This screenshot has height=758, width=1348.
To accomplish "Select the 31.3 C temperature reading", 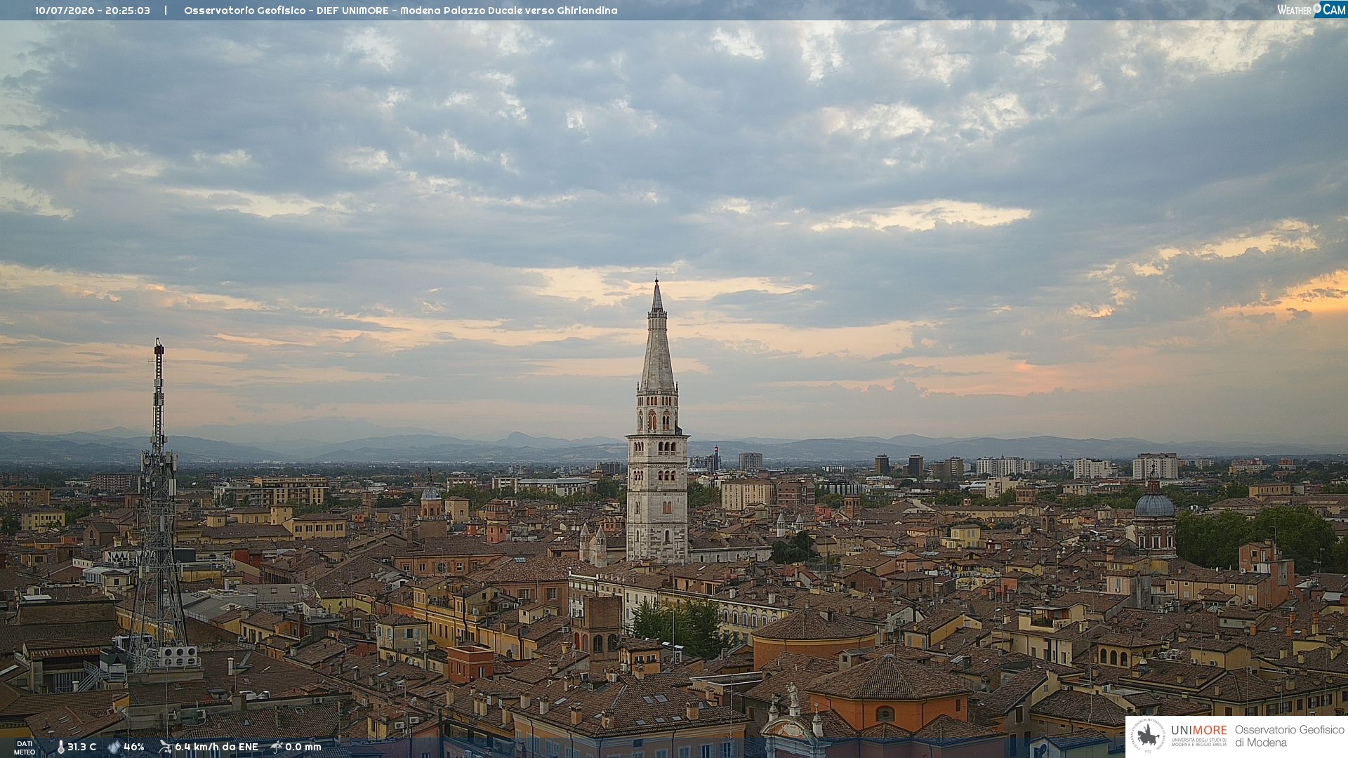I will (x=81, y=747).
